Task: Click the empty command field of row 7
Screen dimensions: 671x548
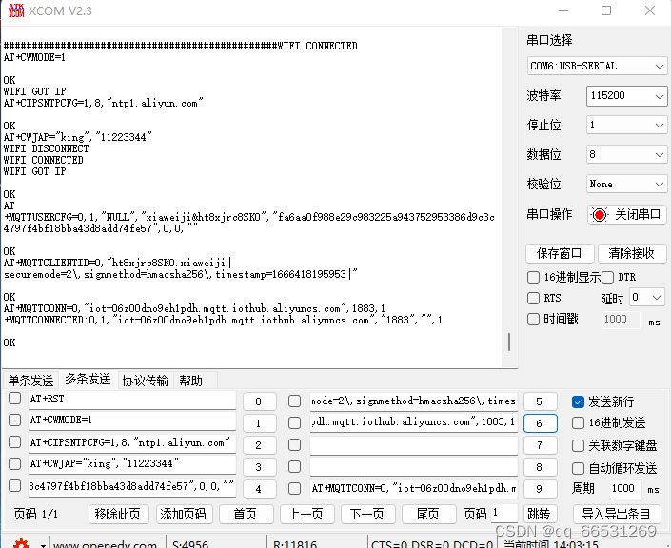Action: (x=413, y=445)
